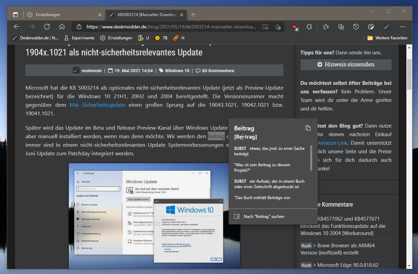Switch to the Einstellungen tab
The image size is (418, 274).
click(x=64, y=15)
